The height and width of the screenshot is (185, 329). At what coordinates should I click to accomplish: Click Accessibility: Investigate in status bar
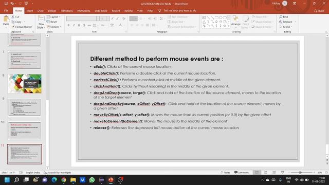(58, 173)
